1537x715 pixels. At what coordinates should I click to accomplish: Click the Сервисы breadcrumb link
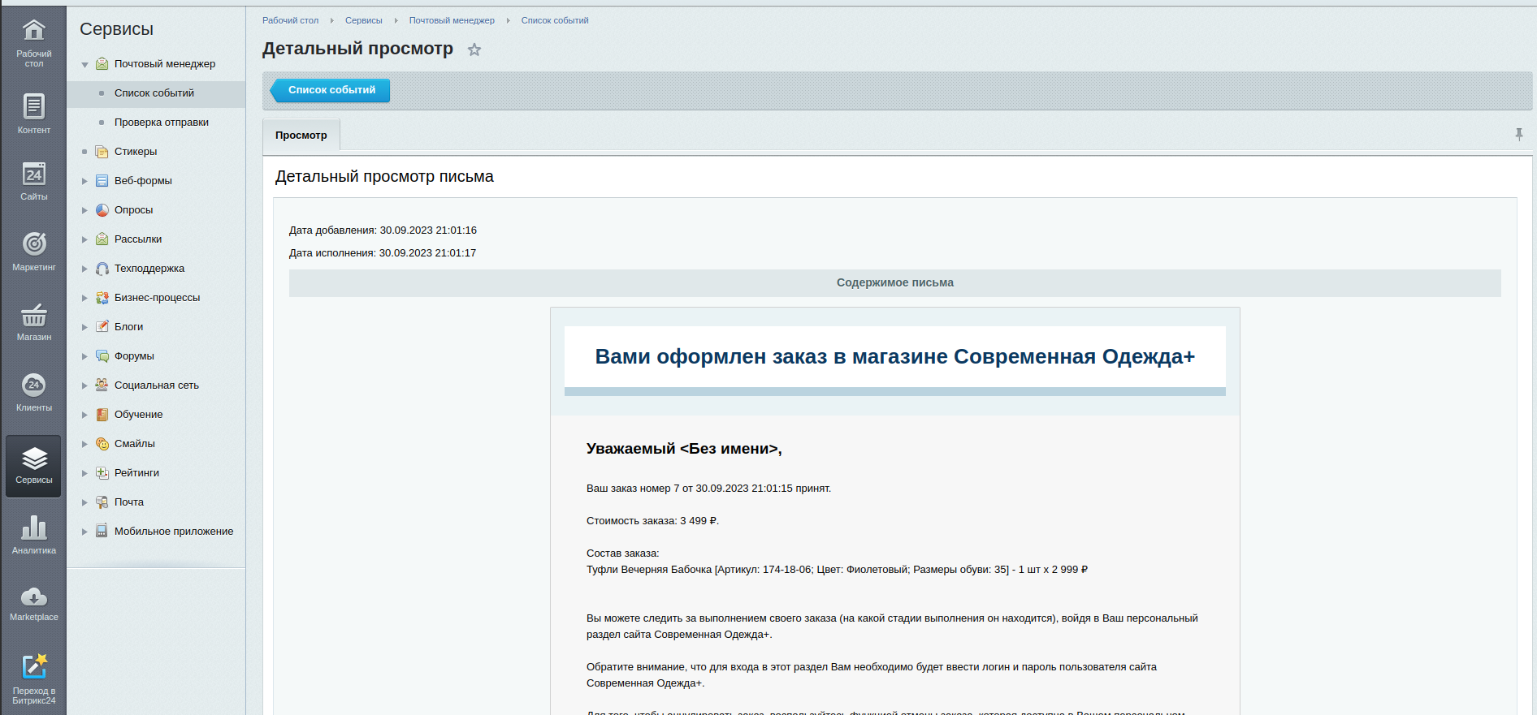click(x=363, y=20)
